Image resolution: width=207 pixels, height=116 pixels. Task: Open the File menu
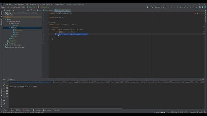(x=6, y=4)
